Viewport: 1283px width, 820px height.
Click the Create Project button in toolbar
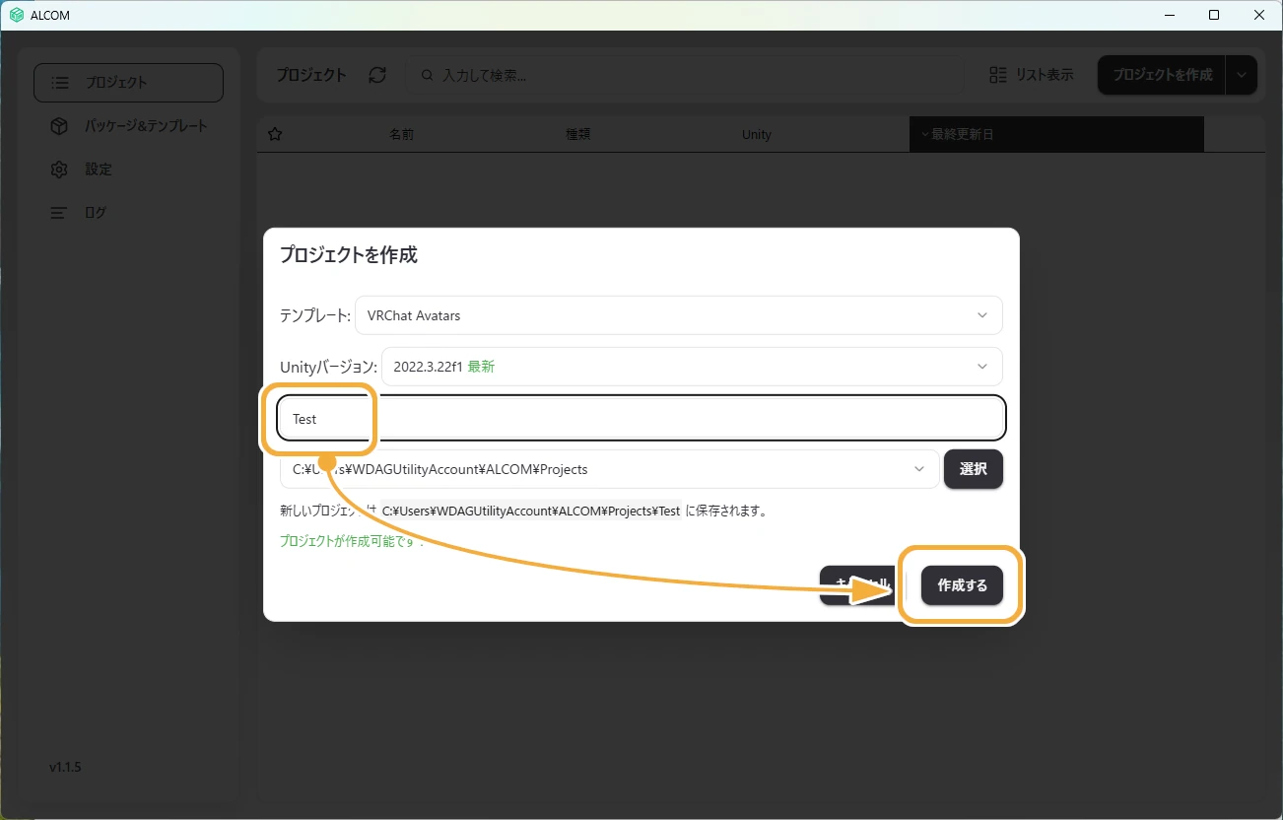[1162, 75]
